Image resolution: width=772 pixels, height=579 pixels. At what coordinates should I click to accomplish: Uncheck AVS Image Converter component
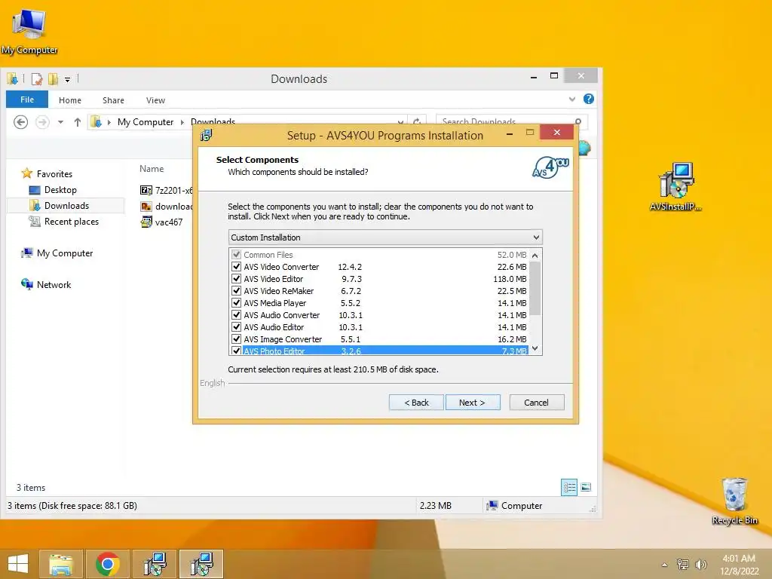(236, 339)
